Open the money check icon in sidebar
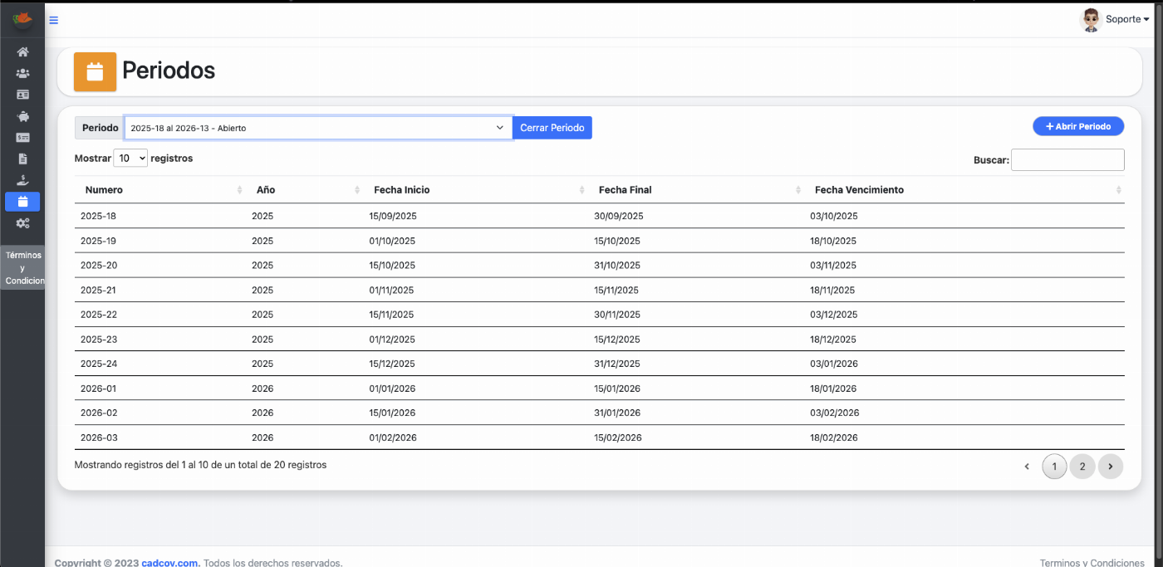The image size is (1163, 567). 22,137
